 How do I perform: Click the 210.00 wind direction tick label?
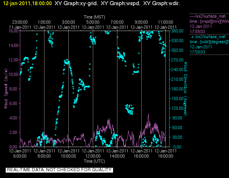coord(177,79)
